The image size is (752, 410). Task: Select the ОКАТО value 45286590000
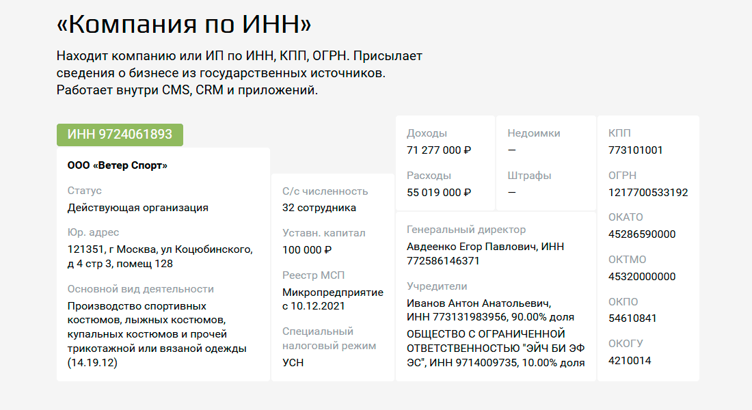(x=642, y=234)
